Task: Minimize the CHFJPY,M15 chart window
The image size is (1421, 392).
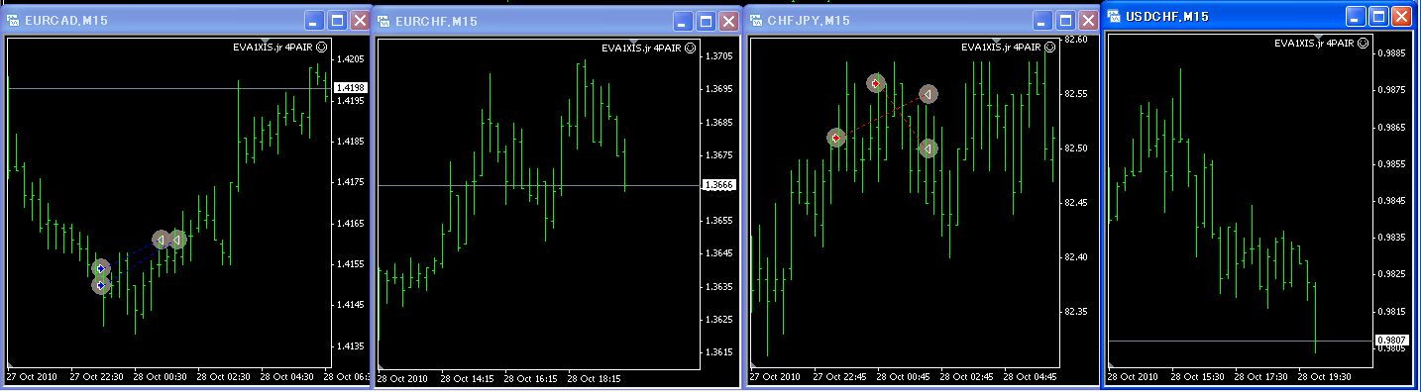Action: 1043,20
